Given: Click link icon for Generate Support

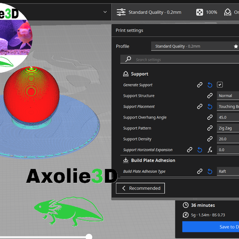Looking at the screenshot, I should [200, 85].
